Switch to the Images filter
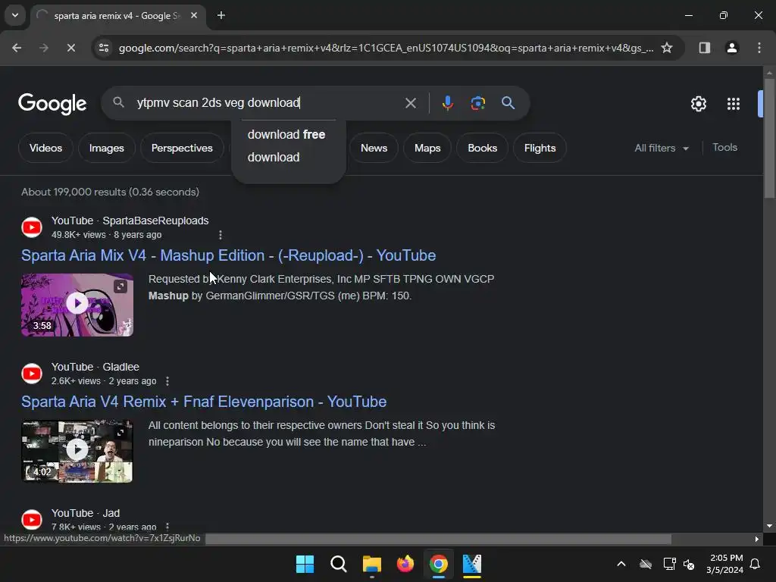 (106, 148)
